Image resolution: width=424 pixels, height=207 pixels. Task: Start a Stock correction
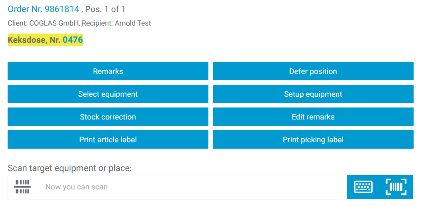(x=108, y=117)
